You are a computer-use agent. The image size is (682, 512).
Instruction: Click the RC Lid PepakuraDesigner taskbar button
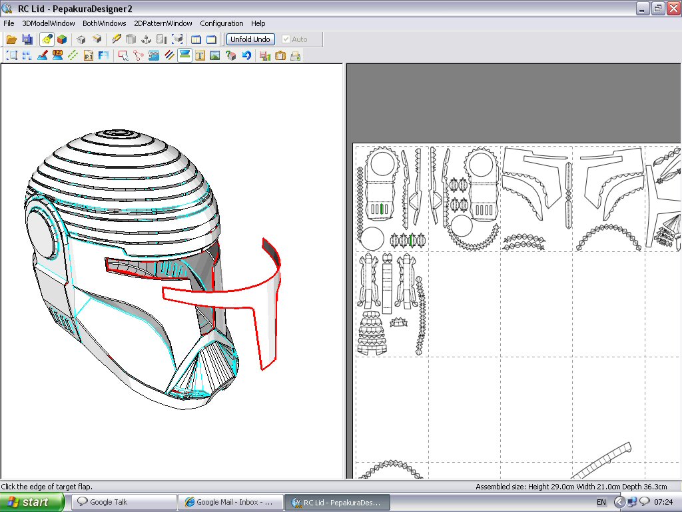click(337, 502)
